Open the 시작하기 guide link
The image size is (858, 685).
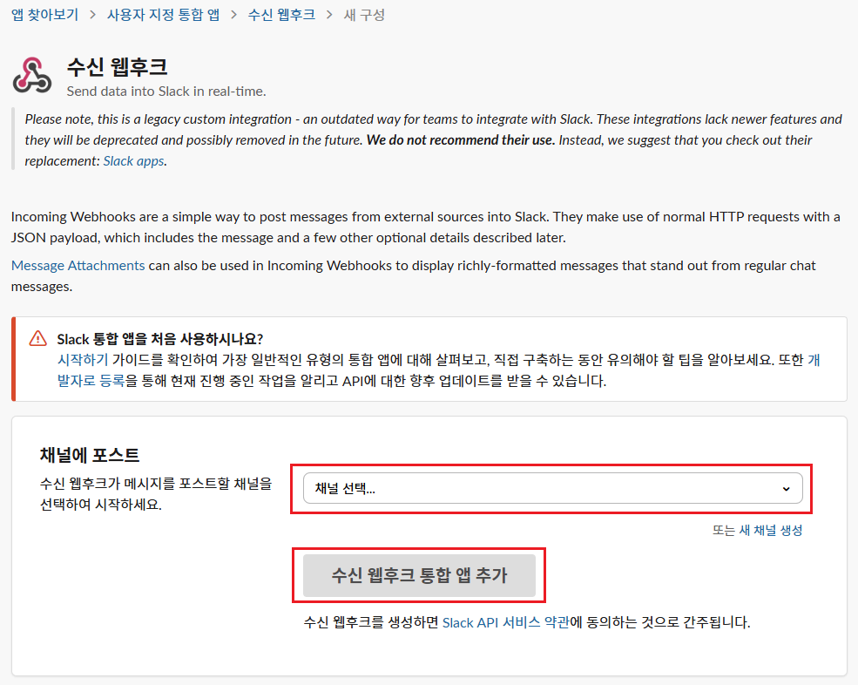pos(83,360)
